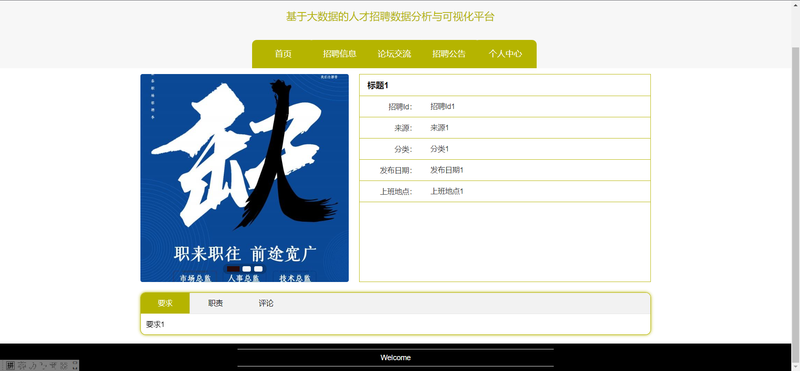The height and width of the screenshot is (371, 800).
Task: Select the second carousel indicator dot
Action: pyautogui.click(x=247, y=269)
